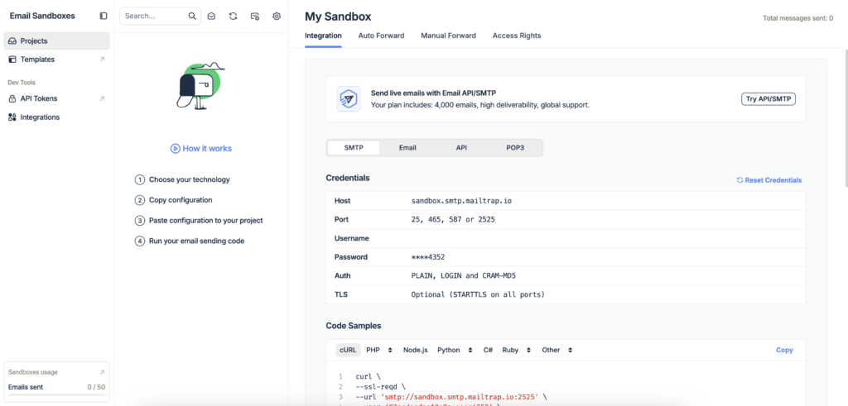The height and width of the screenshot is (406, 848).
Task: Click the mark-all-read envelope icon
Action: [211, 17]
